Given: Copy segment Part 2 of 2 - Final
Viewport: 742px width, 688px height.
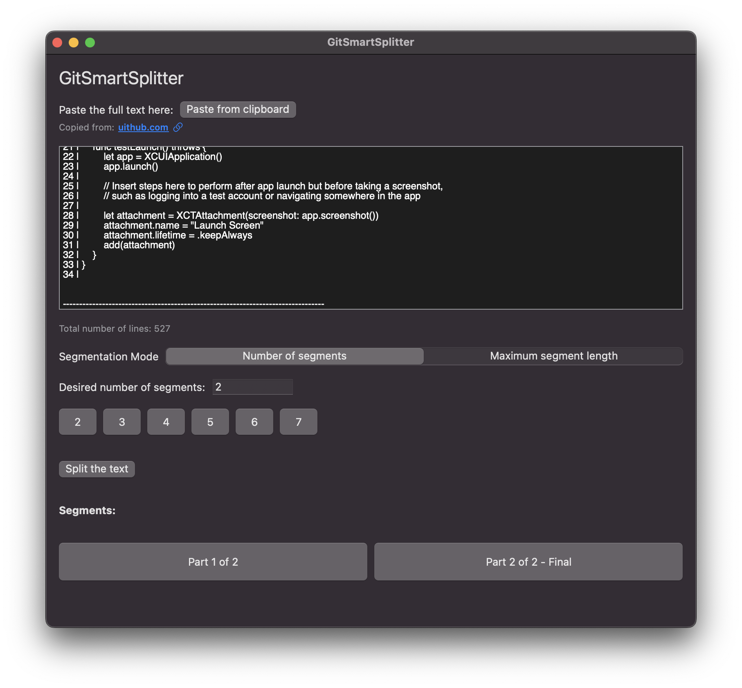Looking at the screenshot, I should (528, 562).
